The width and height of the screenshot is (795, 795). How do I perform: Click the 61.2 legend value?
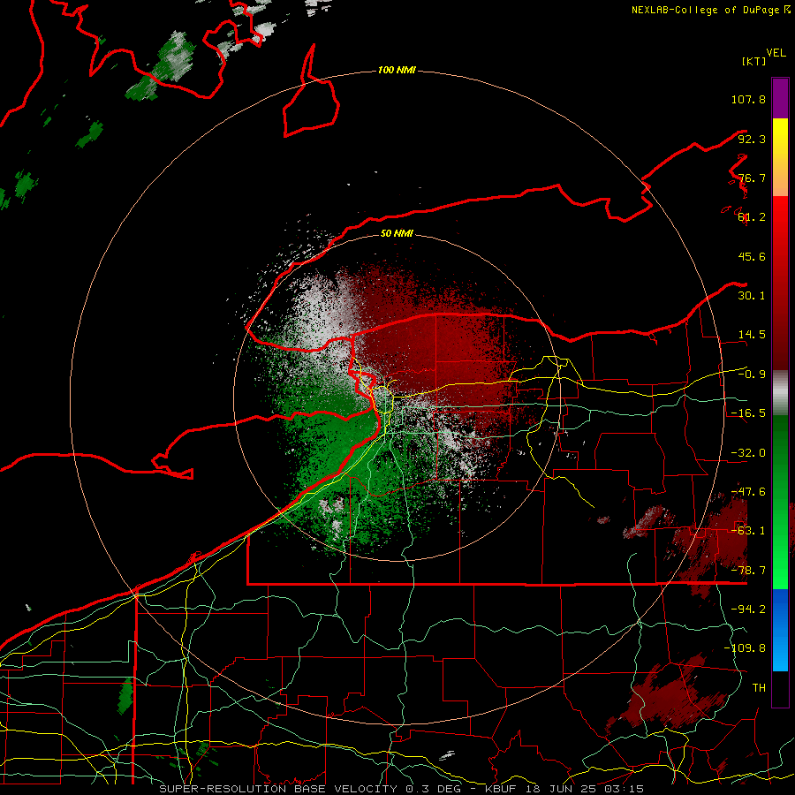(752, 217)
